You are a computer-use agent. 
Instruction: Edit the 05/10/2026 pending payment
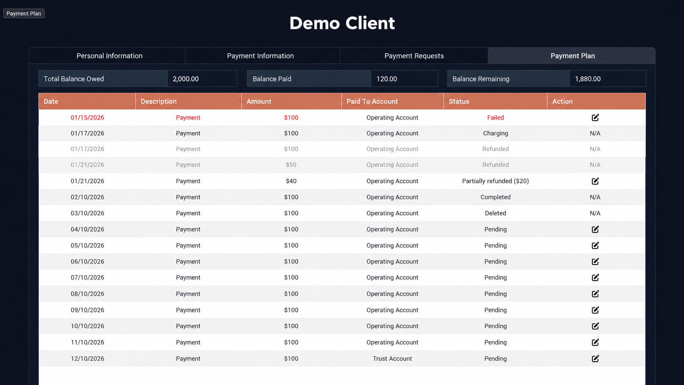595,245
